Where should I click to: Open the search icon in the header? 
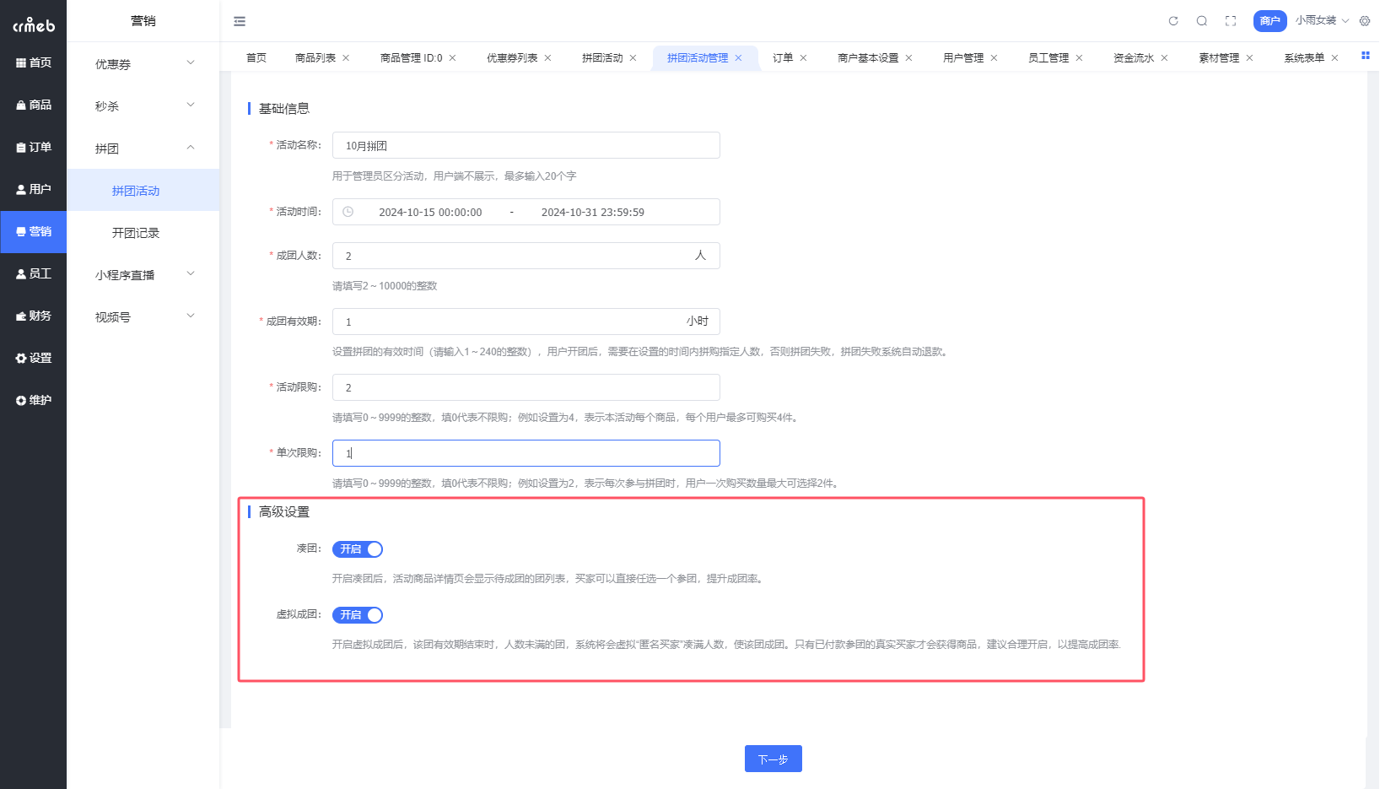[1201, 20]
